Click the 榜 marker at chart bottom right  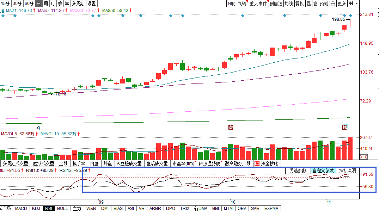(345, 127)
